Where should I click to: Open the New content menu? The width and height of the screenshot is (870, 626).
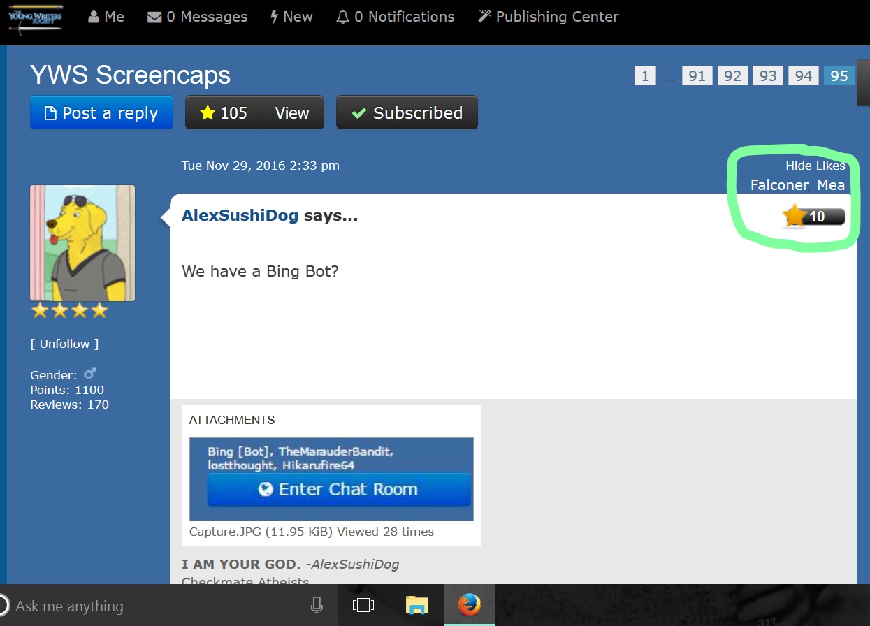(x=291, y=17)
